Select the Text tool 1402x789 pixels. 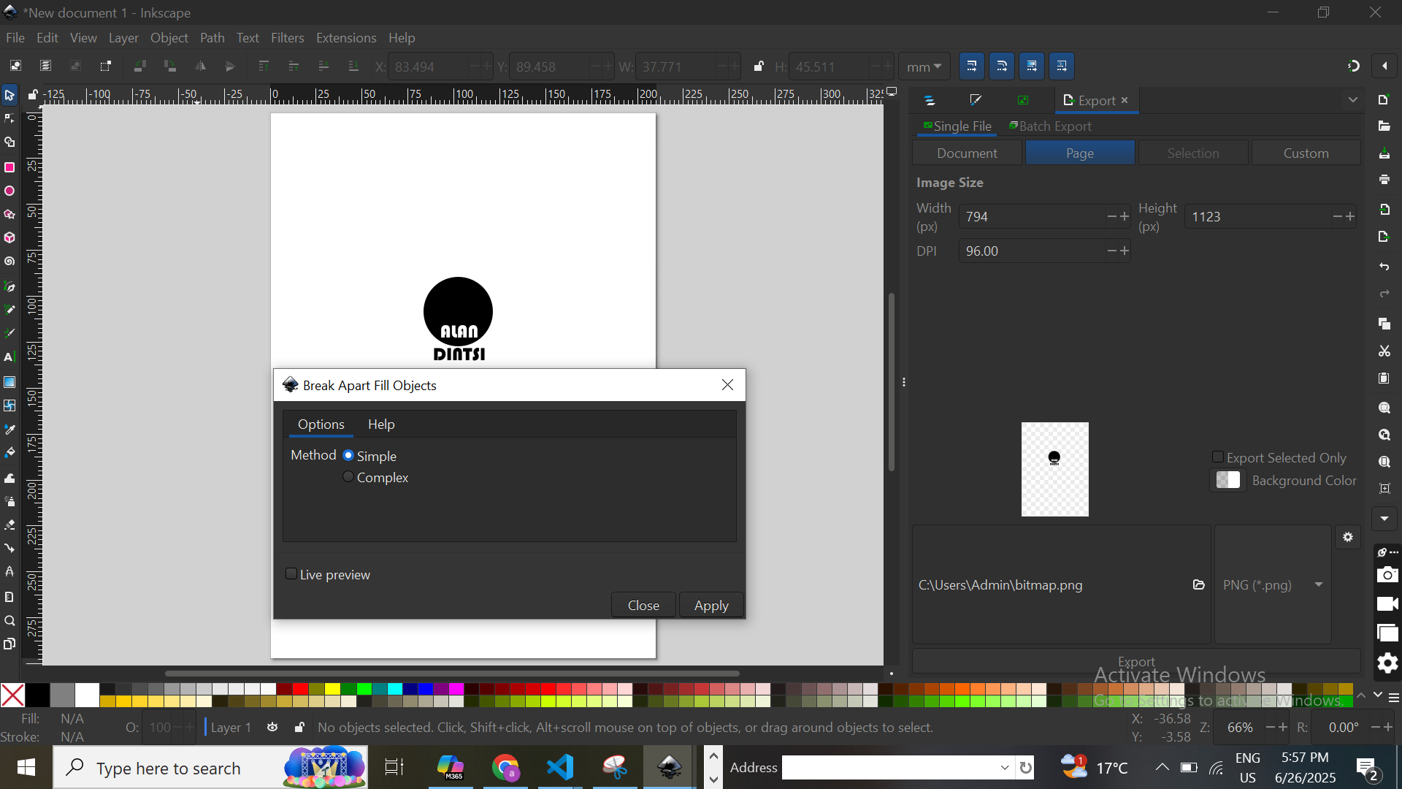point(9,357)
